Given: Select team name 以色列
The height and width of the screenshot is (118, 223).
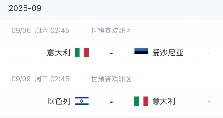Looking at the screenshot, I should click(x=59, y=101).
